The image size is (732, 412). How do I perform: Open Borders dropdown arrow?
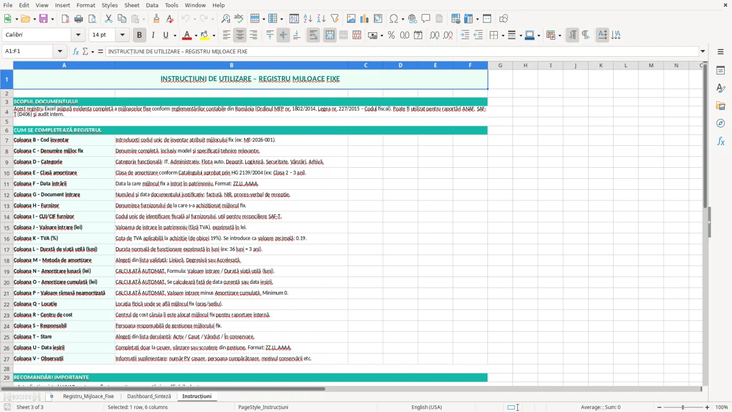502,35
